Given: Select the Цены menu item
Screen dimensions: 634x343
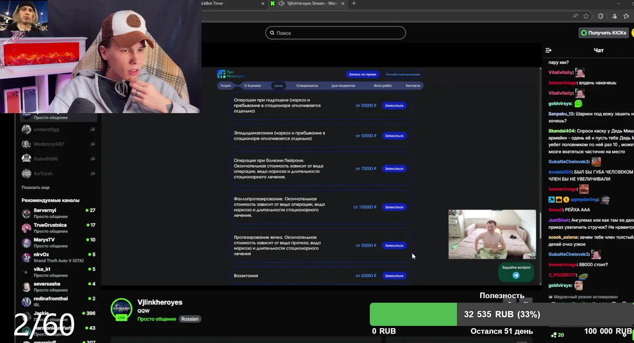Looking at the screenshot, I should (279, 86).
